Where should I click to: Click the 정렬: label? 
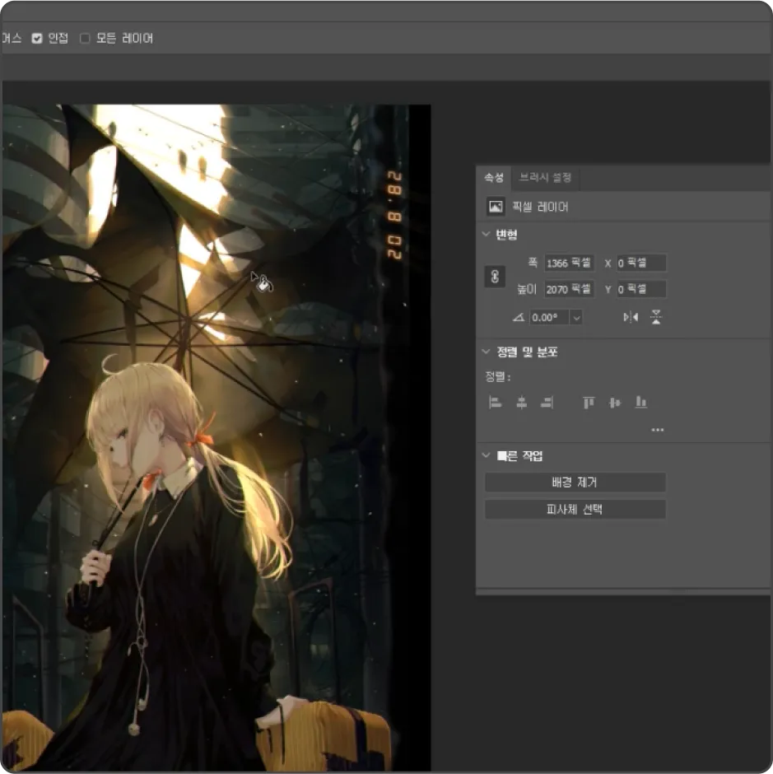497,377
